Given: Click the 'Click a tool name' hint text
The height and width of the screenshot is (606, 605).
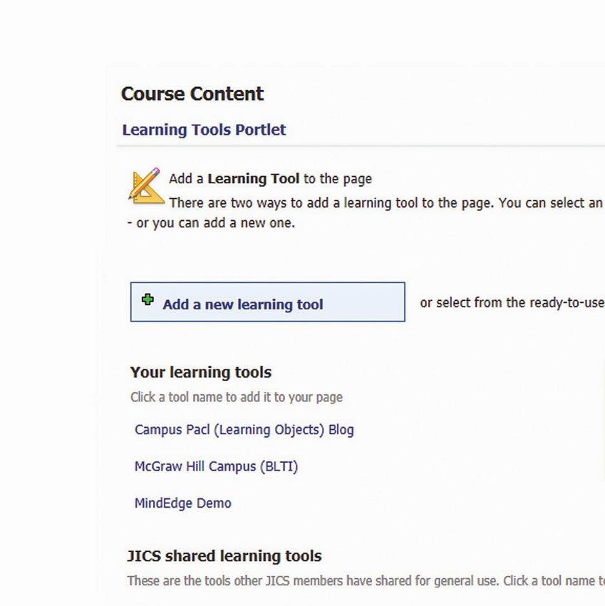Looking at the screenshot, I should coord(237,397).
